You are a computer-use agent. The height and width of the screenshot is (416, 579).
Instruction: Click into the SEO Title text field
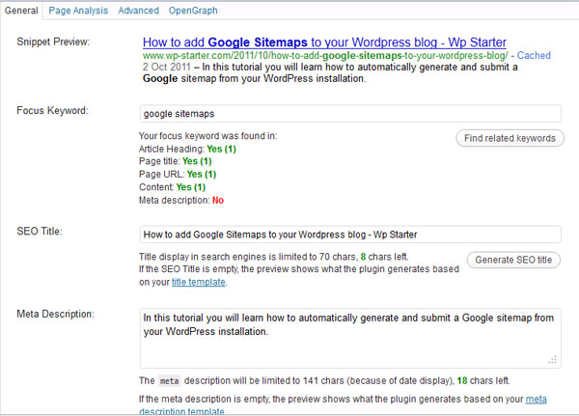(349, 235)
